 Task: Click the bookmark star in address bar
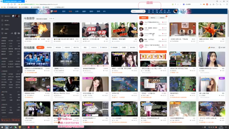tap(19, 4)
